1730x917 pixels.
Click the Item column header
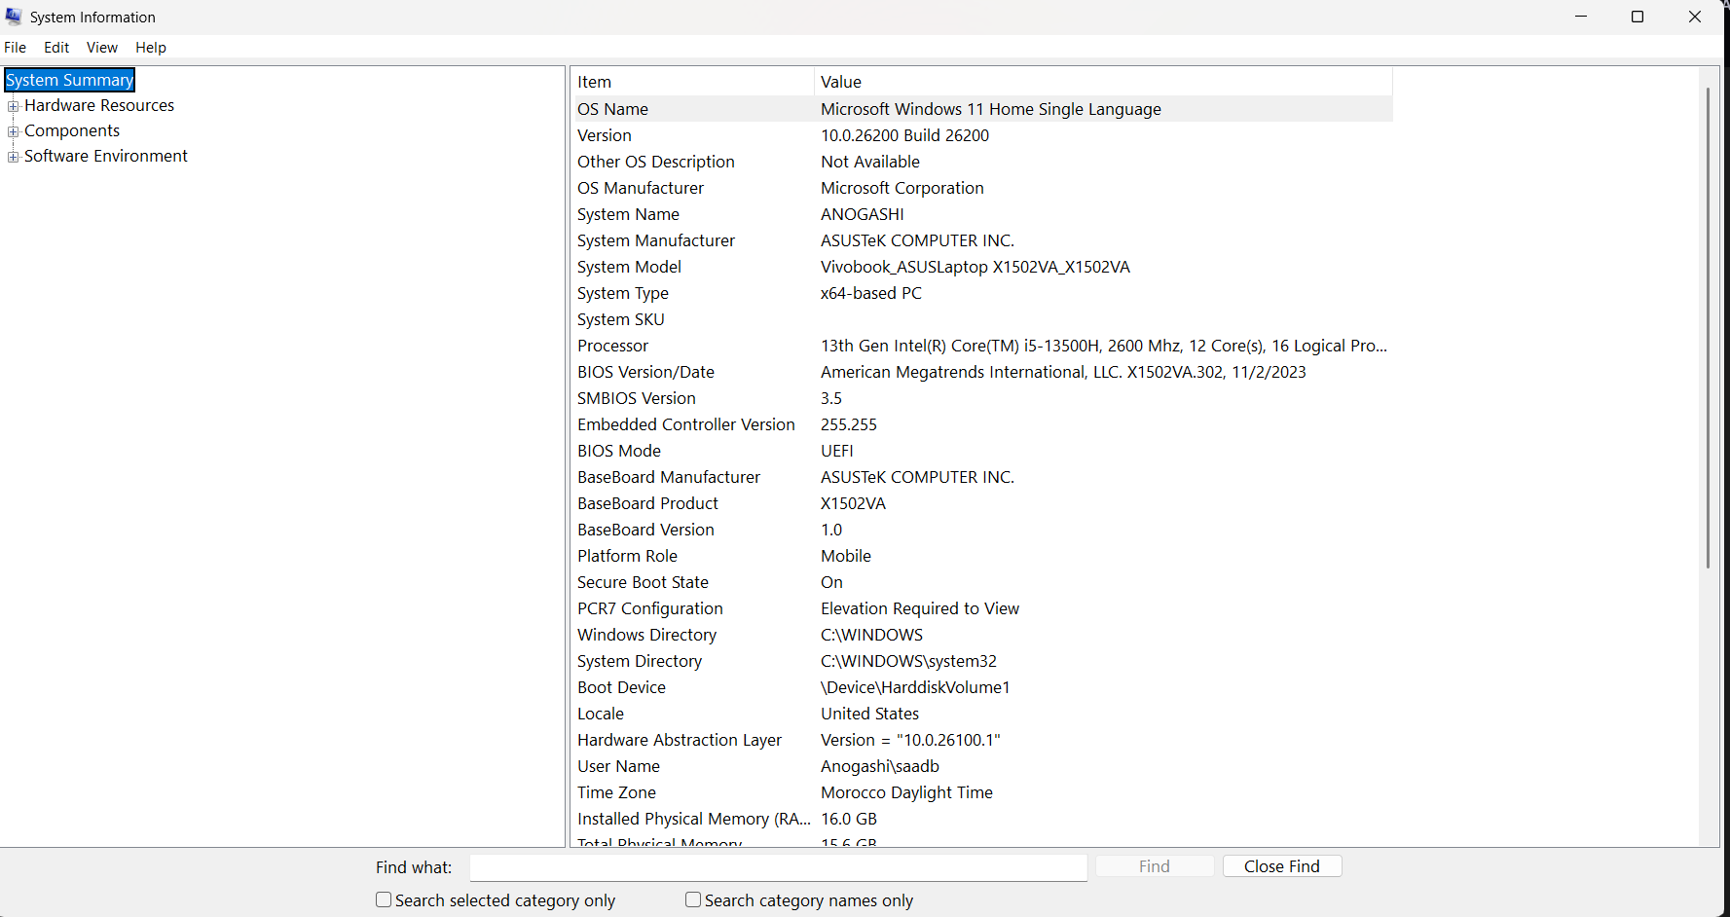(692, 82)
